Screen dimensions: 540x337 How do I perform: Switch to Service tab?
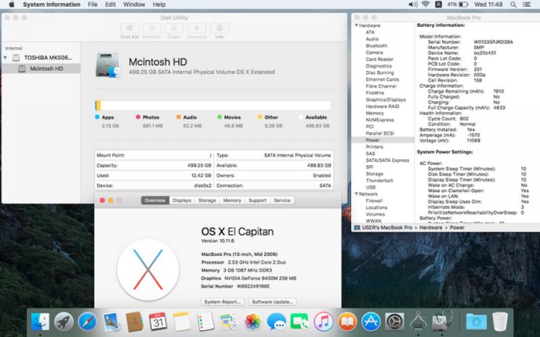tap(282, 200)
